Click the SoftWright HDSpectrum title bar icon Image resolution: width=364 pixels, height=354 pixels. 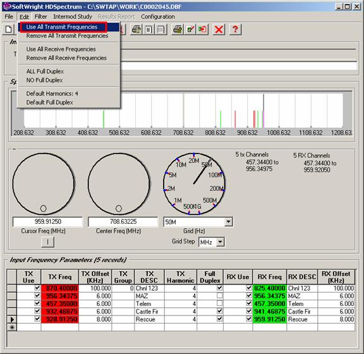pyautogui.click(x=7, y=6)
